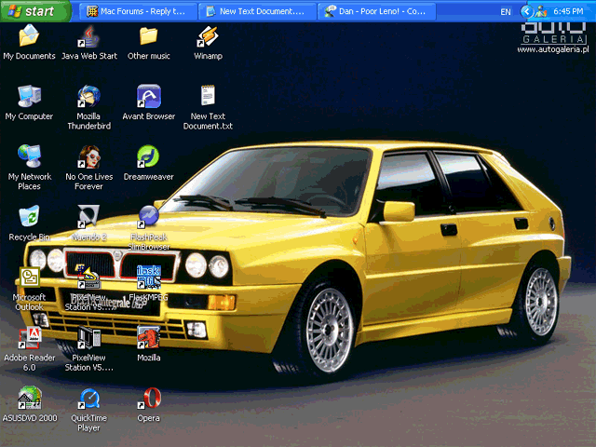The image size is (596, 447).
Task: Select the New Text Document.txt file icon
Action: (208, 95)
